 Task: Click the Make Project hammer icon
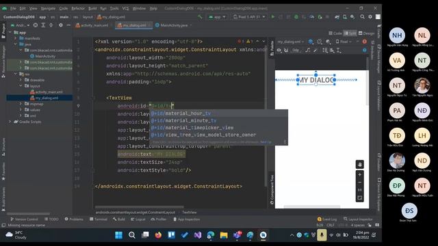[200, 17]
